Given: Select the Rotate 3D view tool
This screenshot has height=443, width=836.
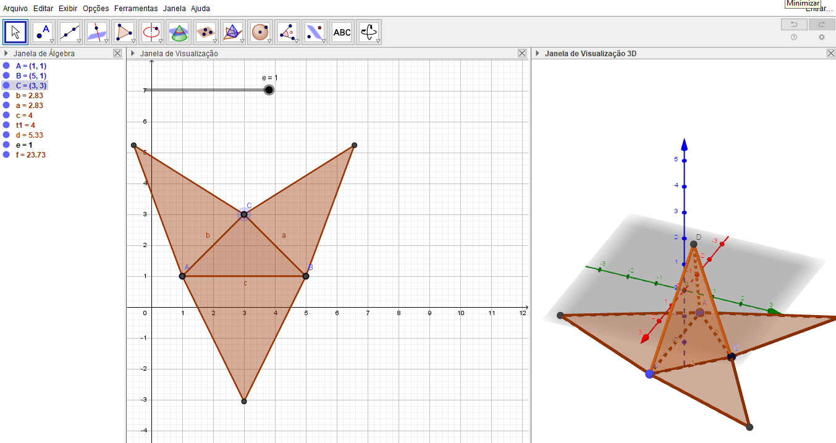Looking at the screenshot, I should [369, 32].
